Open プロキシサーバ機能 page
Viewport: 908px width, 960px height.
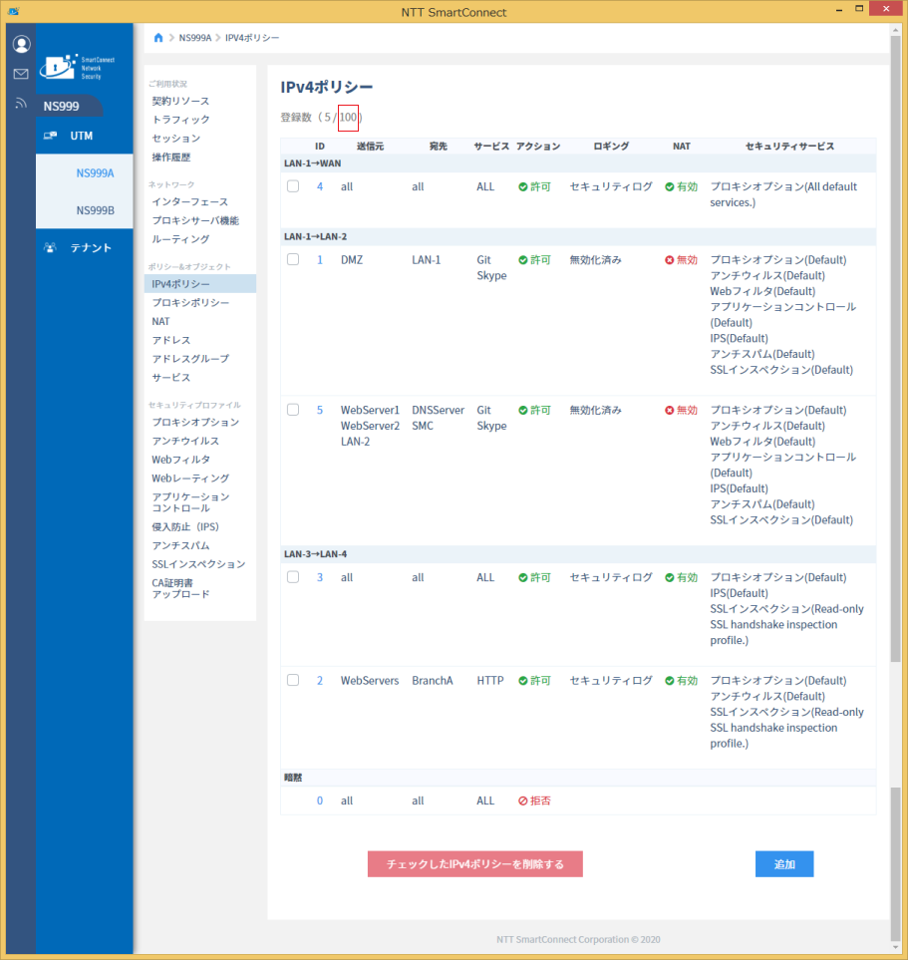[195, 220]
